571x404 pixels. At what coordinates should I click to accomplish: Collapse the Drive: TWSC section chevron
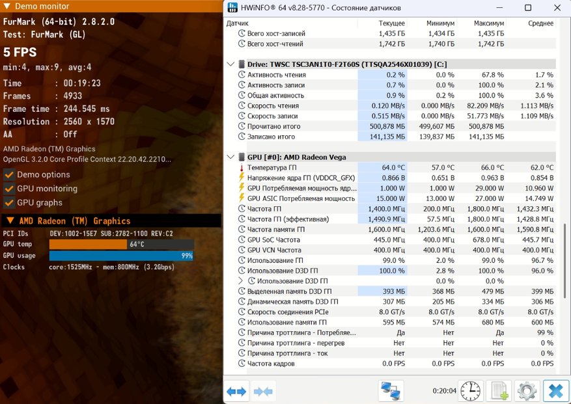(x=230, y=64)
